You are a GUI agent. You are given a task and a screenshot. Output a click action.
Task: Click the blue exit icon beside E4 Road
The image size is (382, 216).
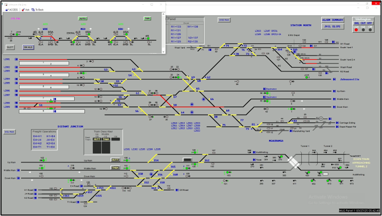pos(81,186)
